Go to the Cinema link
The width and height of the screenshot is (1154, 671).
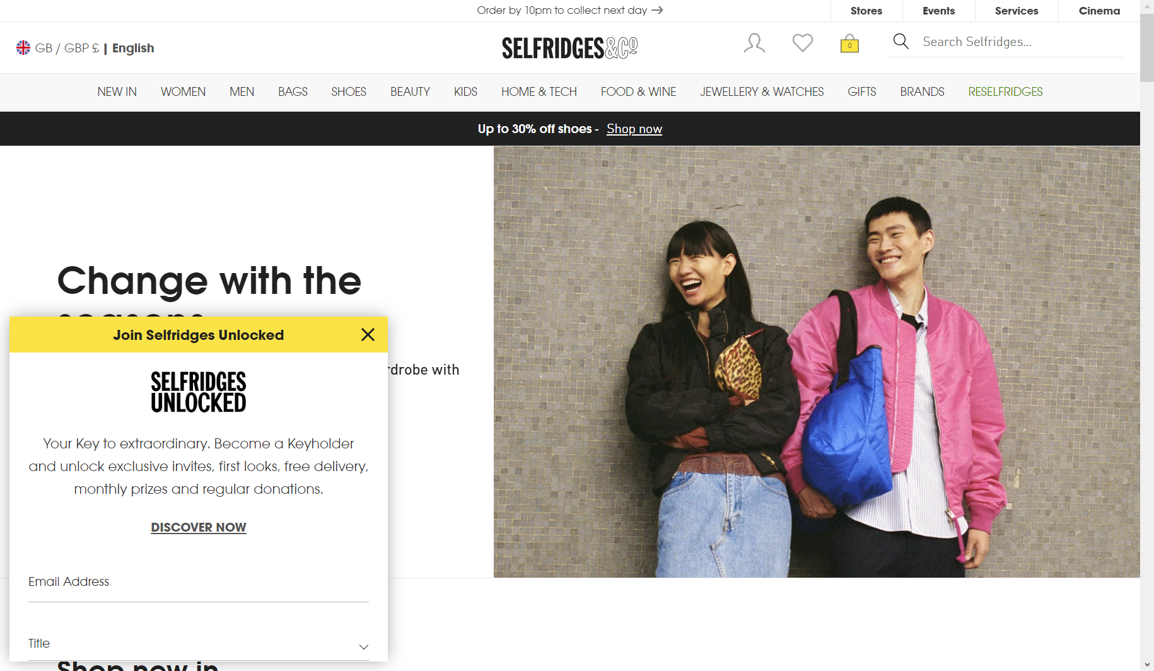[x=1099, y=11]
